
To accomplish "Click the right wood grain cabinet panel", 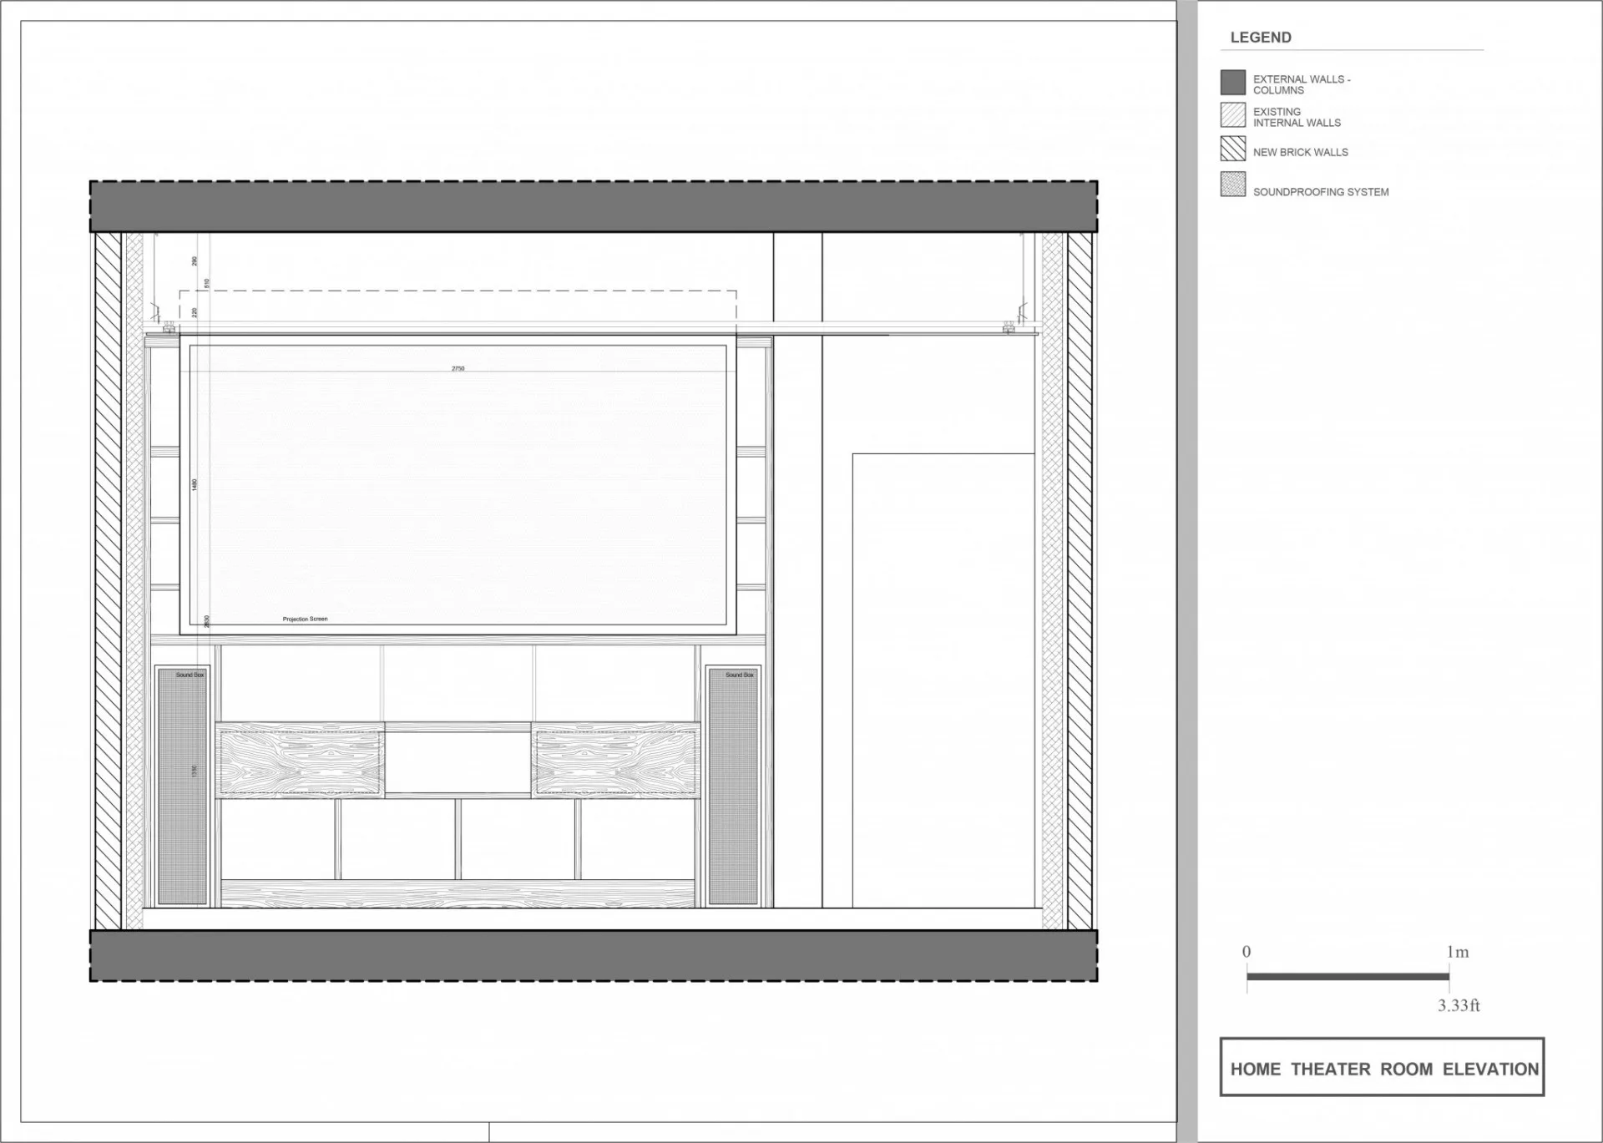I will click(616, 760).
